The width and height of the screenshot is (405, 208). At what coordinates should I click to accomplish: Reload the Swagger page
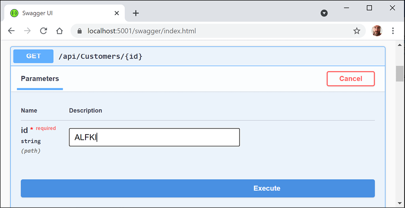pyautogui.click(x=43, y=31)
